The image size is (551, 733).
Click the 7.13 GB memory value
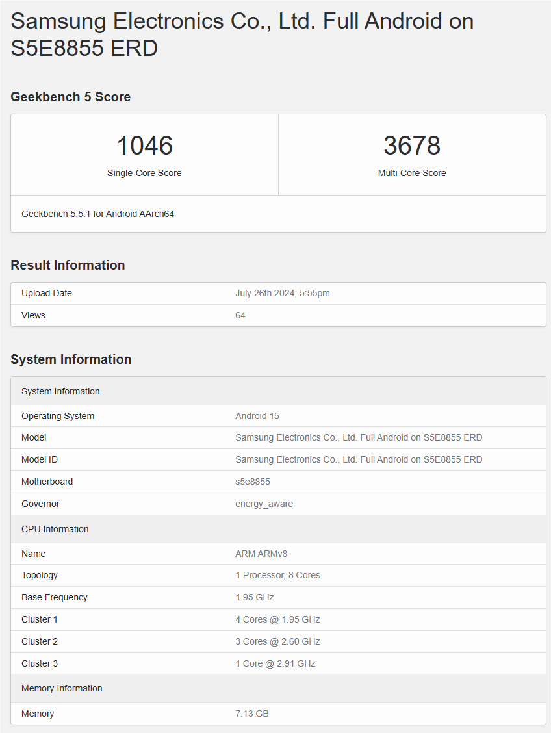click(251, 714)
